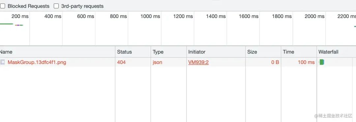Enable the Blocked Requests checkbox
The width and height of the screenshot is (356, 122).
(x=3, y=6)
